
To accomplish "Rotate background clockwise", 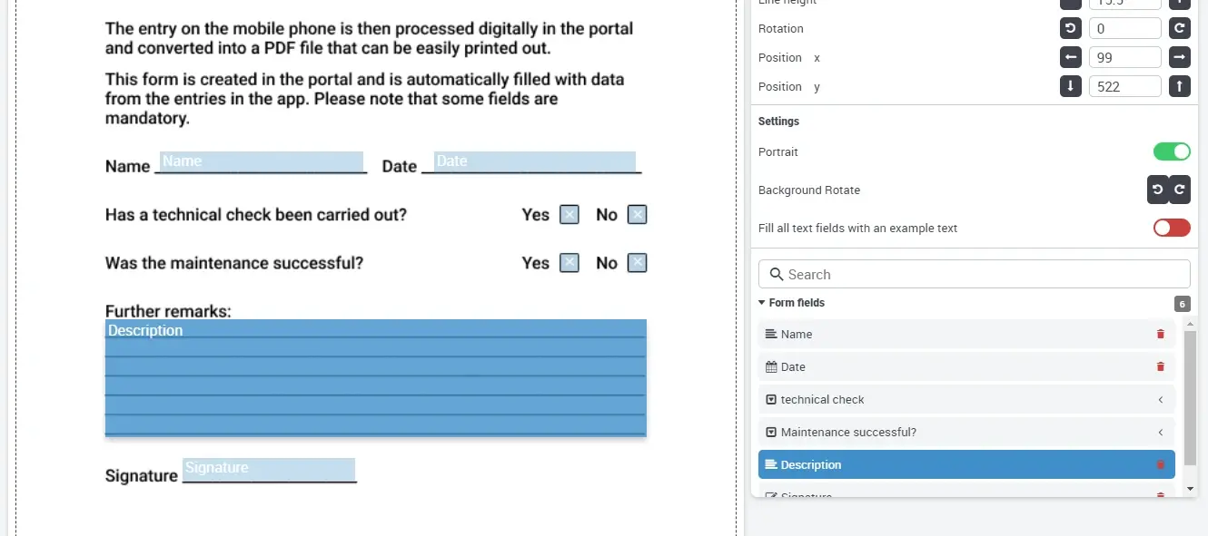I will (1180, 190).
